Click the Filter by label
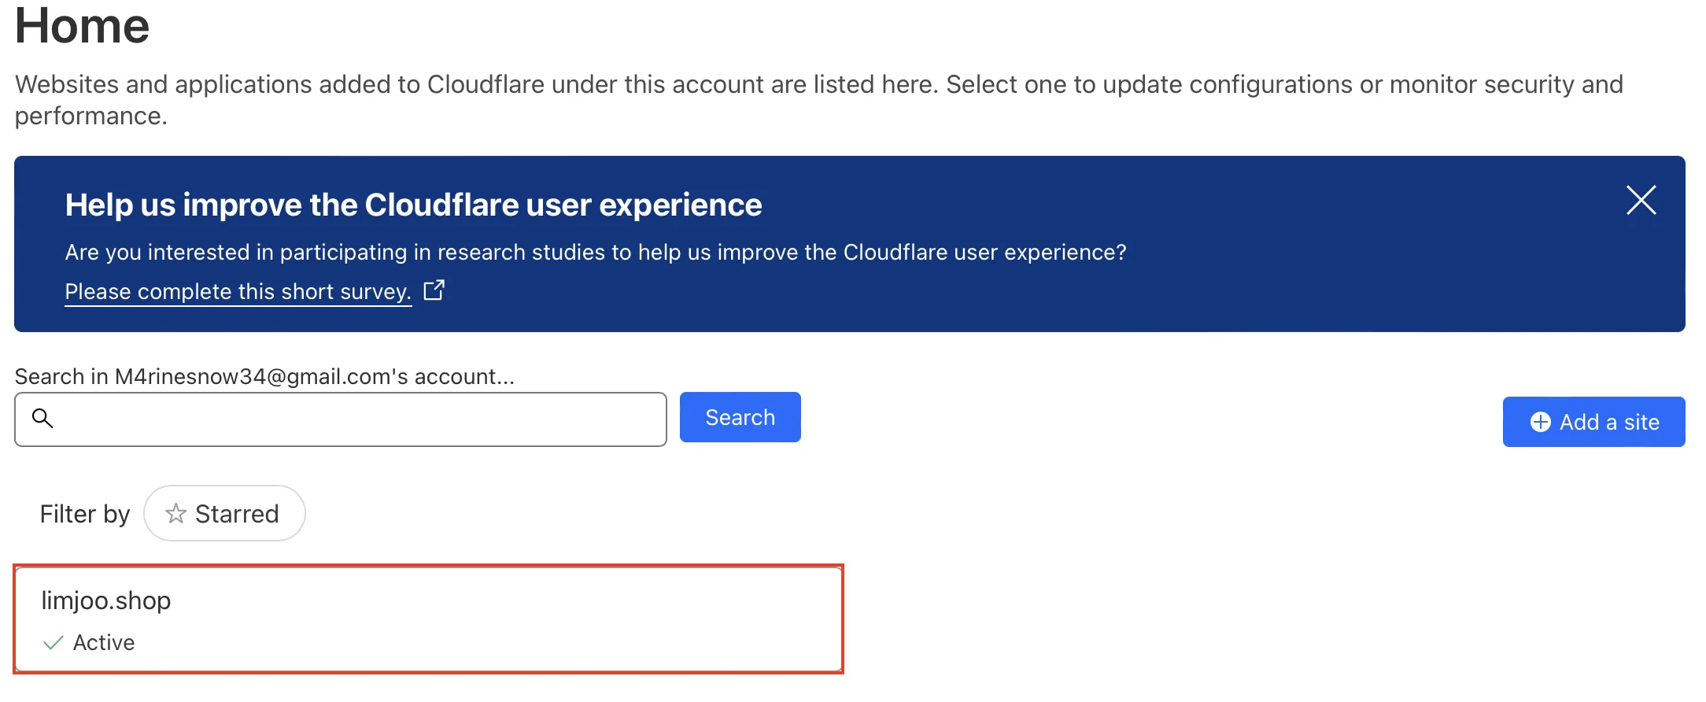Image resolution: width=1706 pixels, height=702 pixels. [x=85, y=514]
